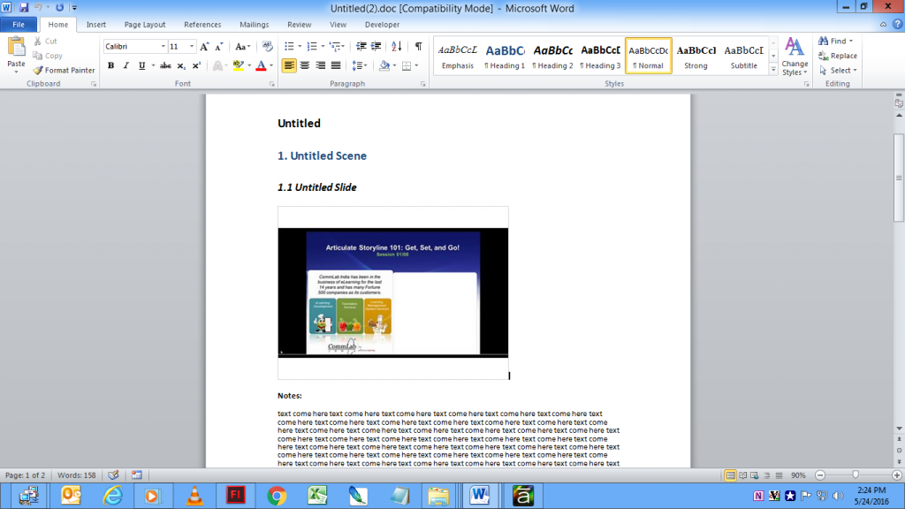Toggle Superscript formatting

coord(196,65)
